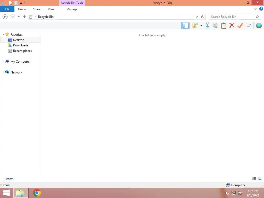Click the muted volume tray icon
The height and width of the screenshot is (198, 264).
(x=227, y=193)
